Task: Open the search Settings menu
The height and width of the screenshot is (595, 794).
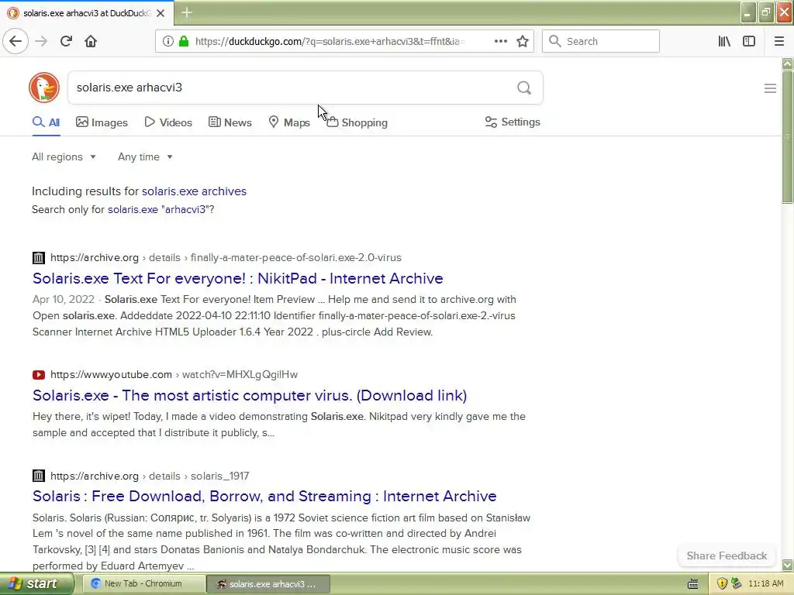Action: click(x=513, y=122)
